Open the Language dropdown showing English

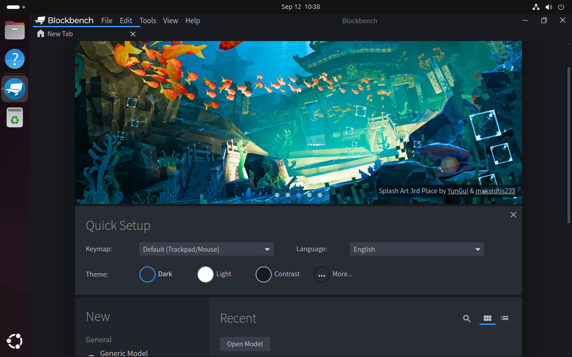pyautogui.click(x=416, y=249)
